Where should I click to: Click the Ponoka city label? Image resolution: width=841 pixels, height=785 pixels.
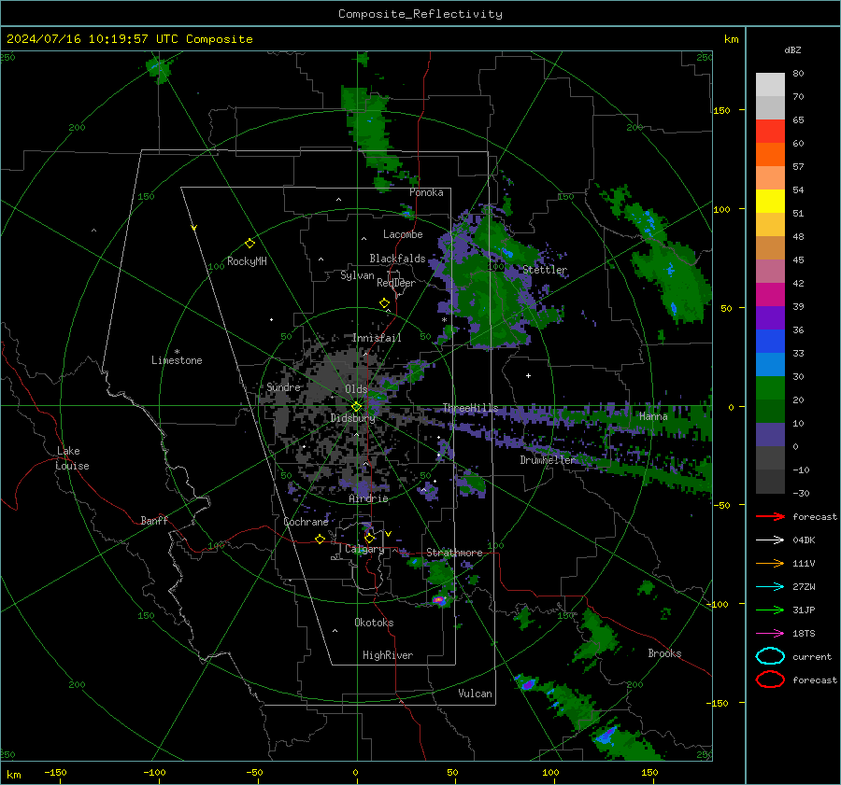click(426, 192)
